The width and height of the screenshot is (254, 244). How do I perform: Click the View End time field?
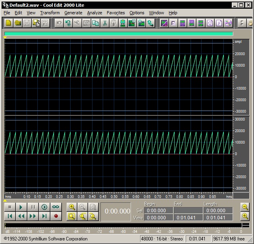click(188, 217)
